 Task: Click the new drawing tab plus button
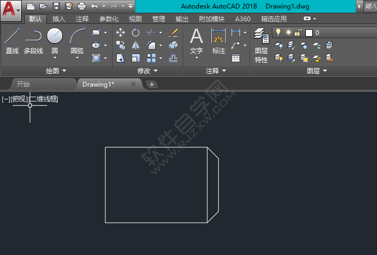click(152, 84)
